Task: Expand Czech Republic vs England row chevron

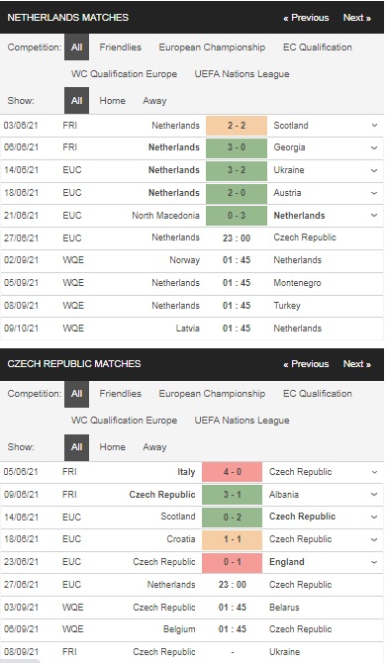Action: pyautogui.click(x=374, y=562)
